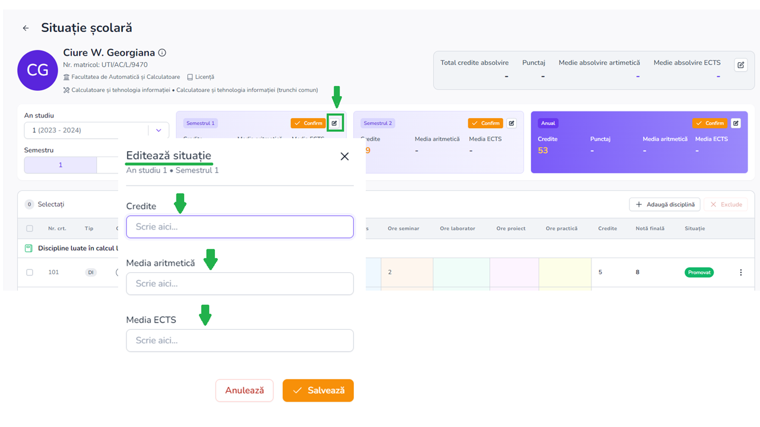
Task: Confirm the Semestrul 1 situation
Action: point(308,123)
